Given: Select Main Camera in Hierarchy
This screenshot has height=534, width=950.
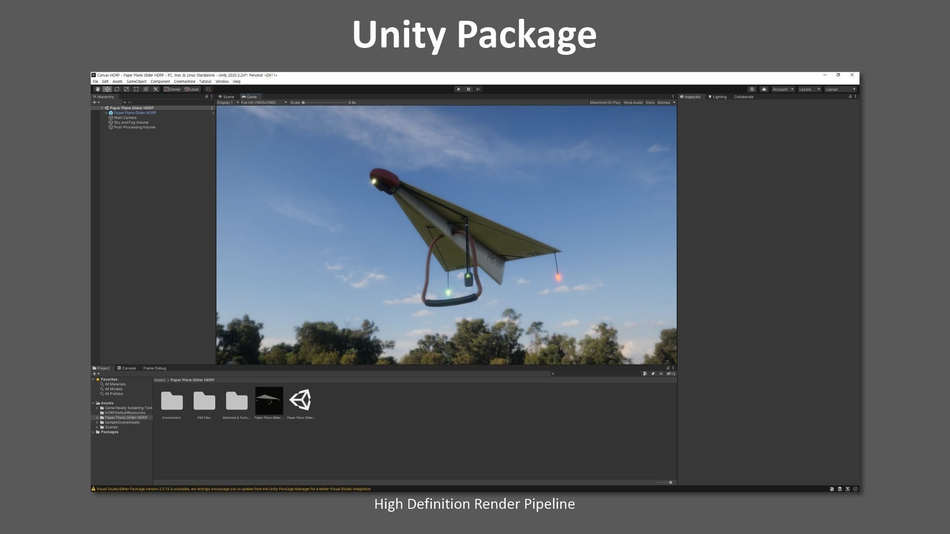Looking at the screenshot, I should pos(125,118).
